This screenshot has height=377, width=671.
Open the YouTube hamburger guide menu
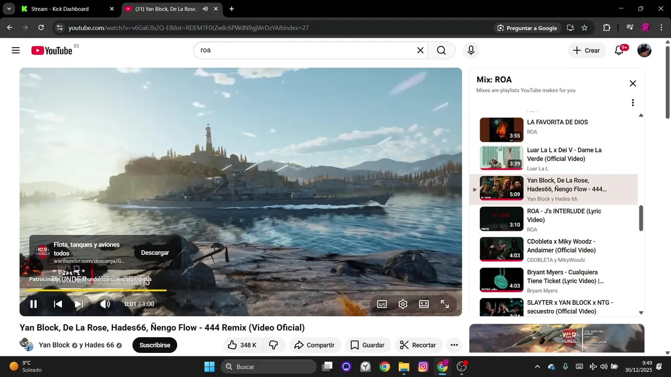point(16,50)
